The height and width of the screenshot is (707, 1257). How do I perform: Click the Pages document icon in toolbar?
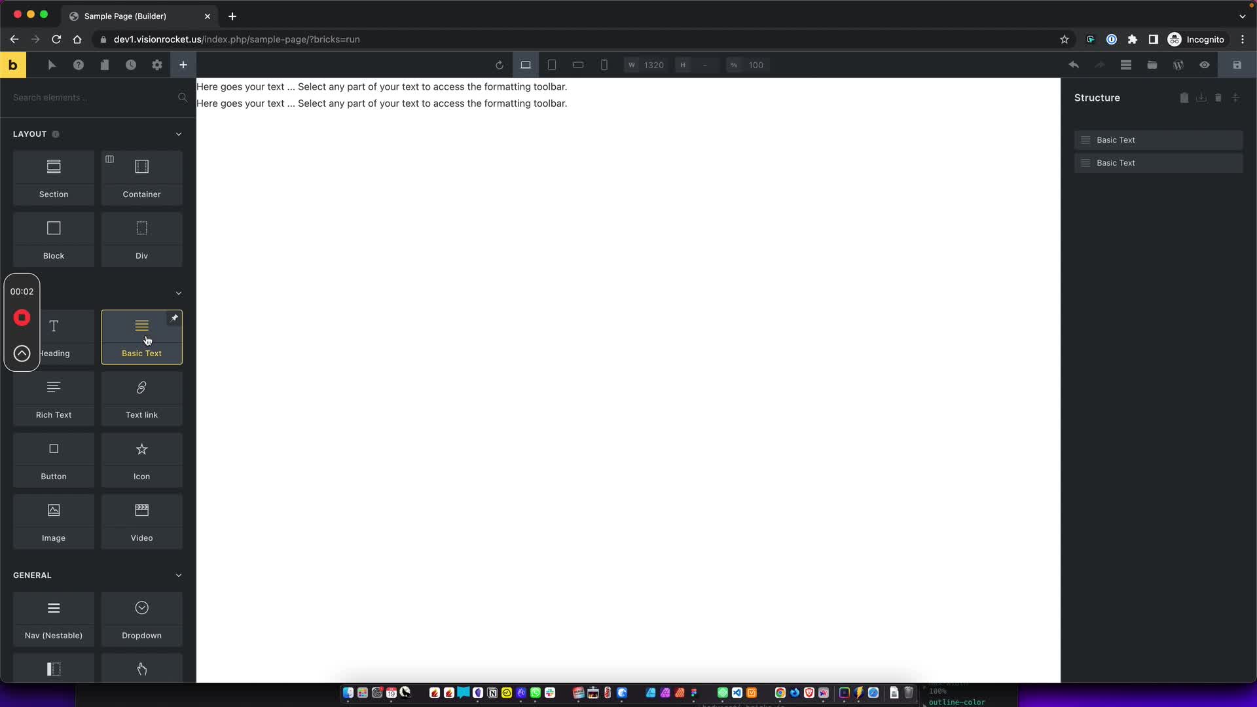105,65
